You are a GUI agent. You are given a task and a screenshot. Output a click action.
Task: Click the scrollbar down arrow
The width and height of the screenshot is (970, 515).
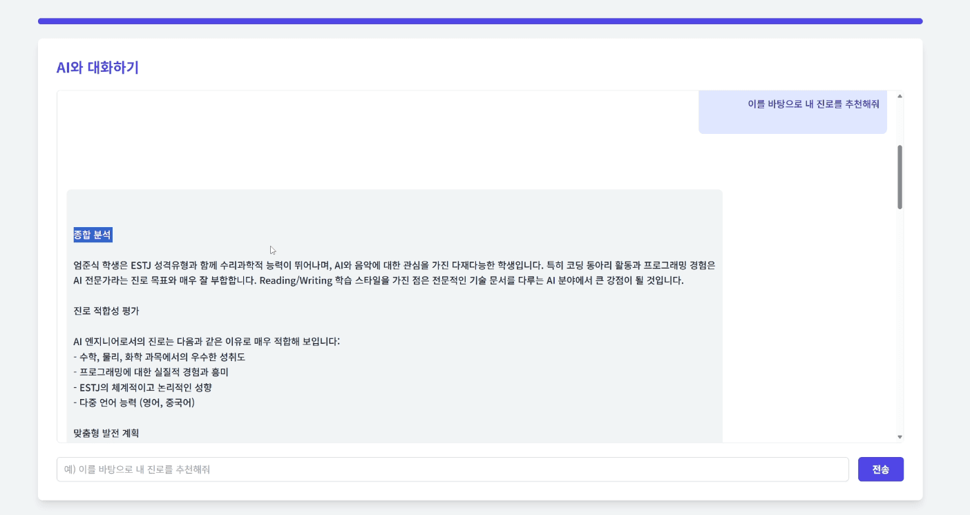900,436
